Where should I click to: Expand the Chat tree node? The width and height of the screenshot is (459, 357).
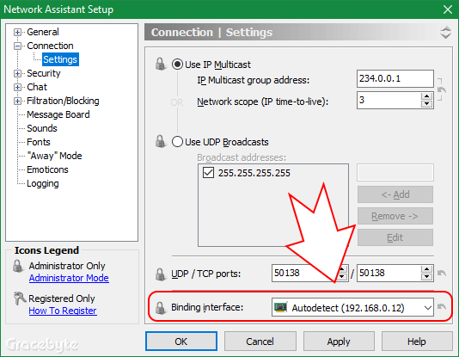click(17, 87)
